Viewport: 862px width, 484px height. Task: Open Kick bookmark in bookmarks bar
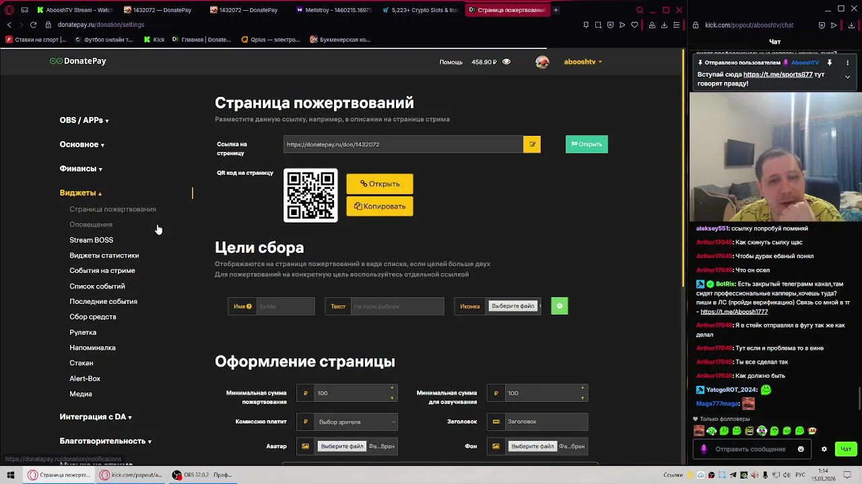(x=154, y=40)
